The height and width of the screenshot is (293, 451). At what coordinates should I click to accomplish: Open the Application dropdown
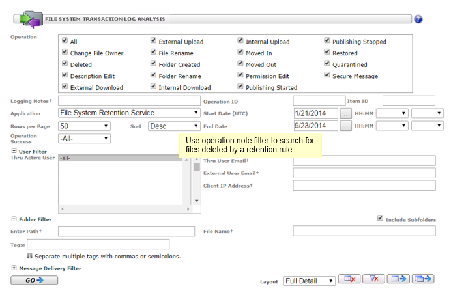129,113
